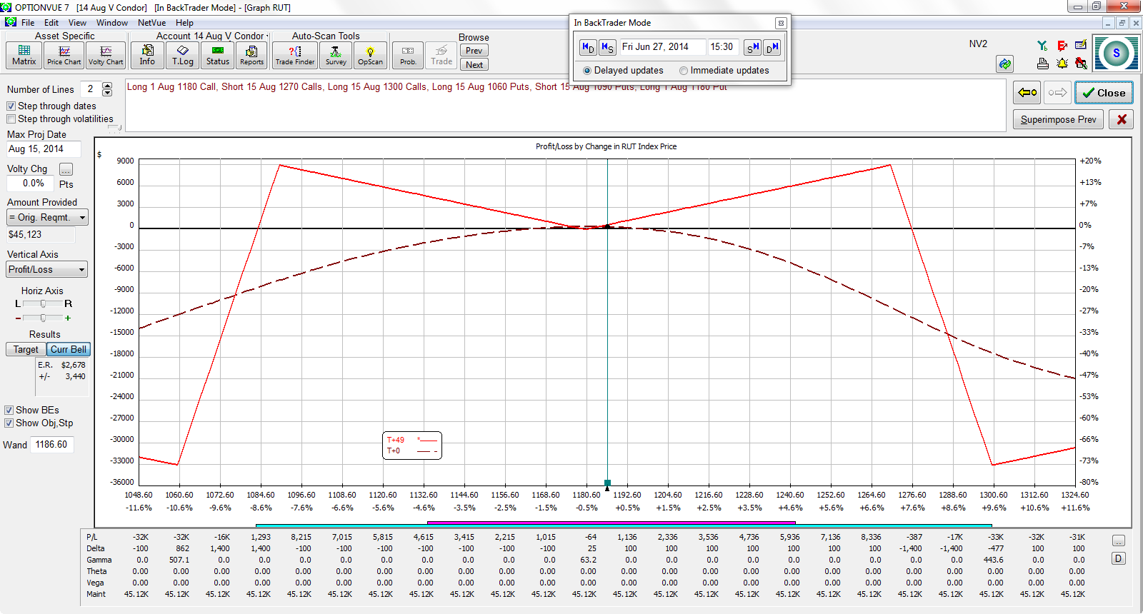Open the Window menu

(x=112, y=23)
